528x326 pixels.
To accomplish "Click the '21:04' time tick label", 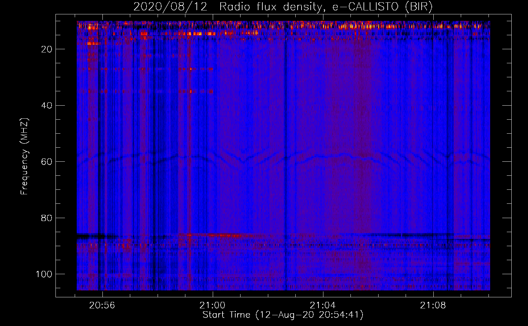I will point(323,305).
